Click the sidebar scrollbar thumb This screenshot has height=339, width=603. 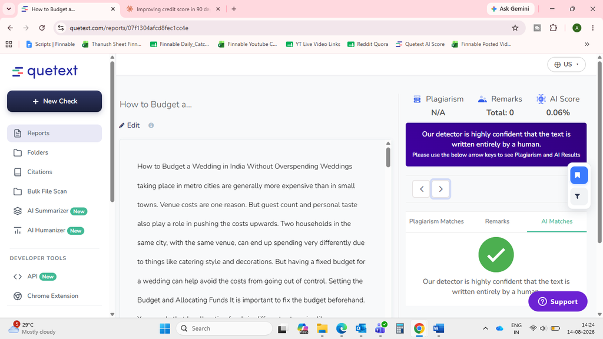point(112,131)
